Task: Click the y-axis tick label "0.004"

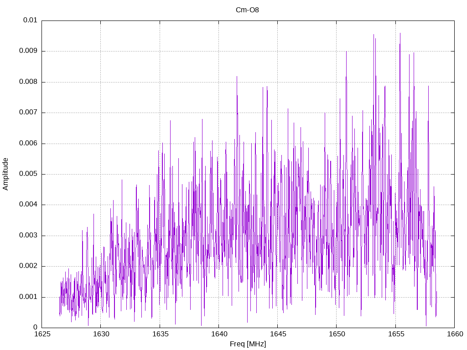Action: click(x=28, y=205)
